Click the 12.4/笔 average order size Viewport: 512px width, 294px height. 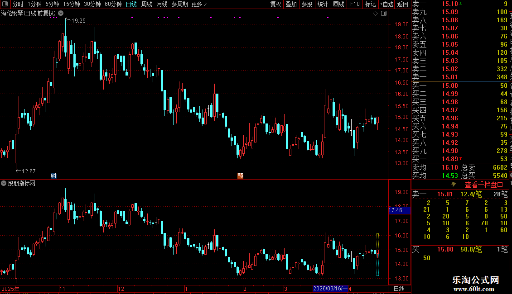(x=471, y=194)
